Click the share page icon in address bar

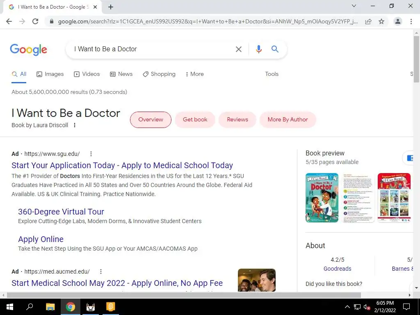(368, 21)
